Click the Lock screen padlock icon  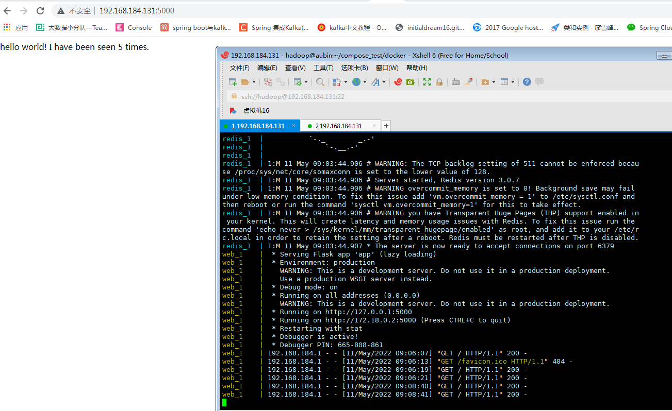click(x=439, y=82)
